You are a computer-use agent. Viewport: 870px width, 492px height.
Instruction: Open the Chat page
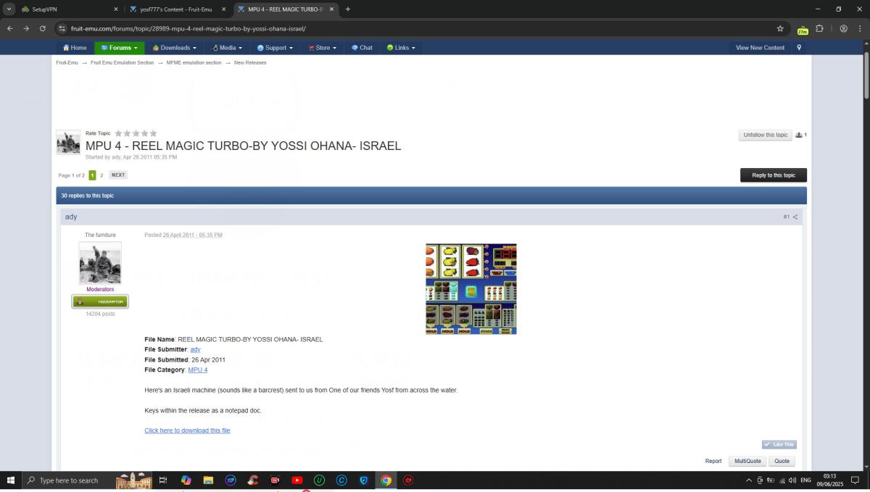pos(362,48)
